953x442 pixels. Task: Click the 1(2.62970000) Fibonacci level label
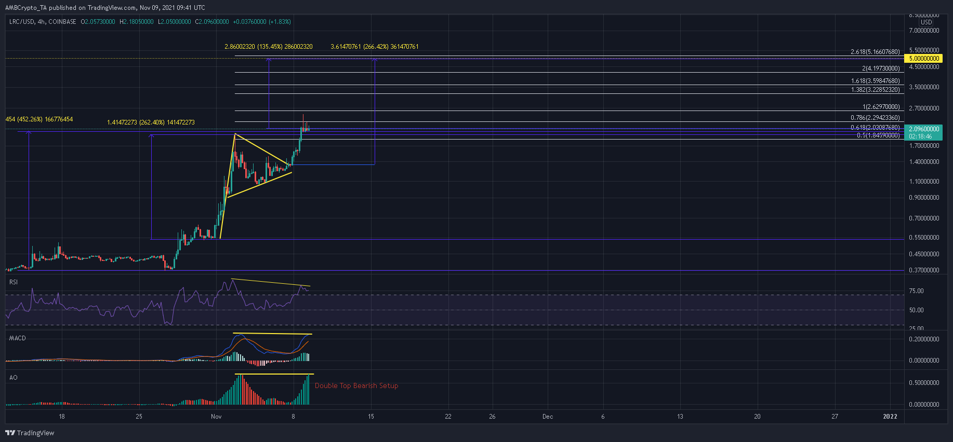coord(881,107)
